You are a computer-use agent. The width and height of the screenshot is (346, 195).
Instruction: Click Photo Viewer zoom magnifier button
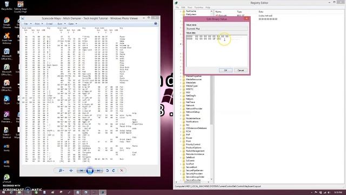point(61,171)
